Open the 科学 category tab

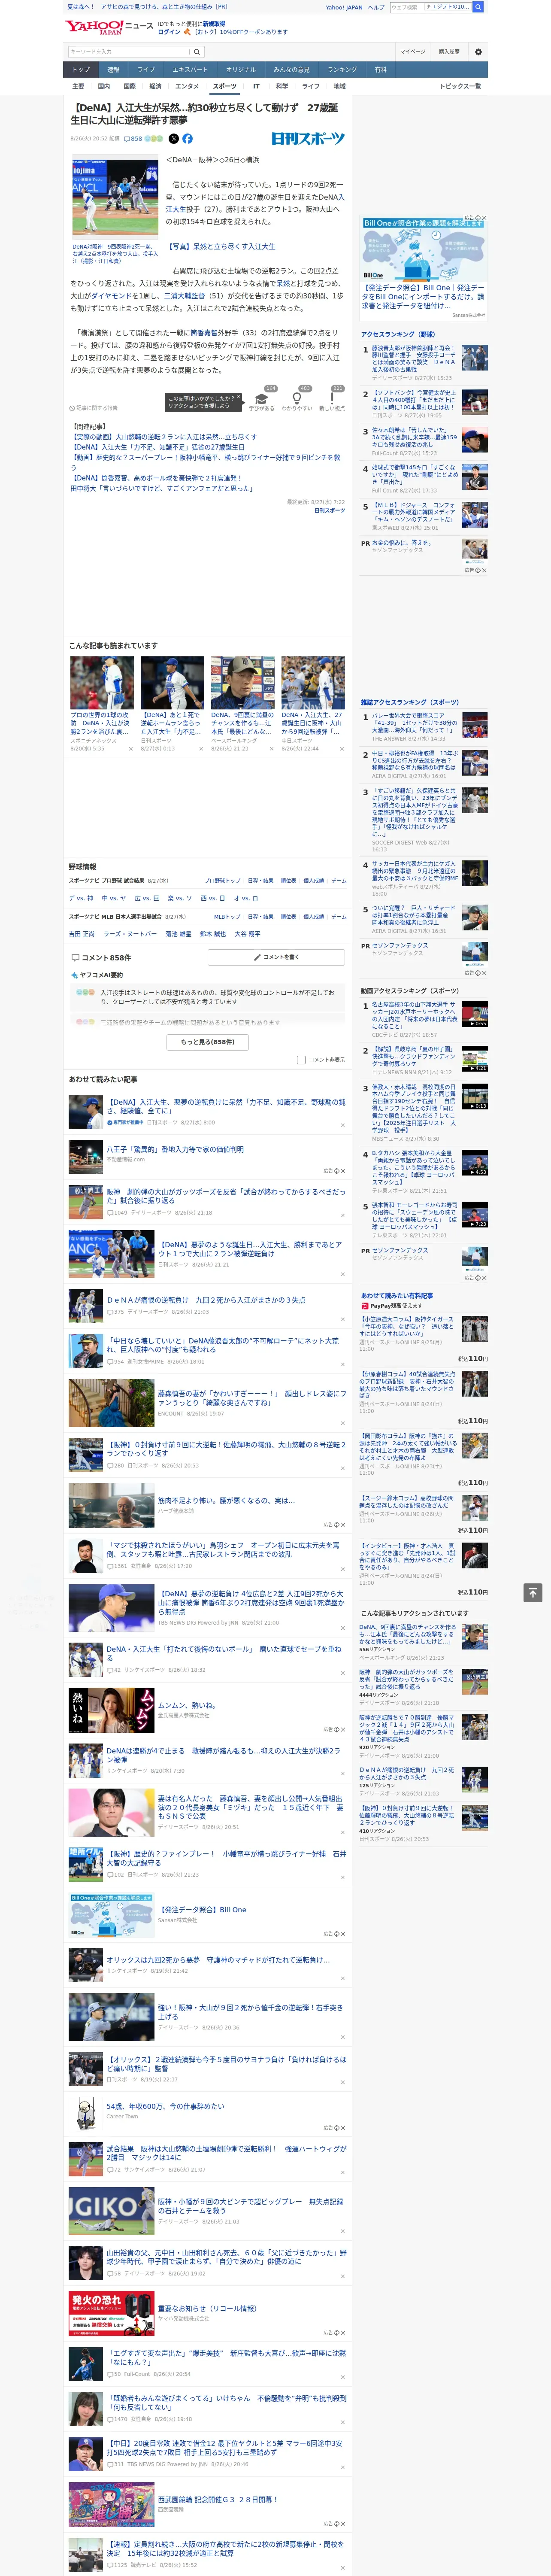[282, 86]
